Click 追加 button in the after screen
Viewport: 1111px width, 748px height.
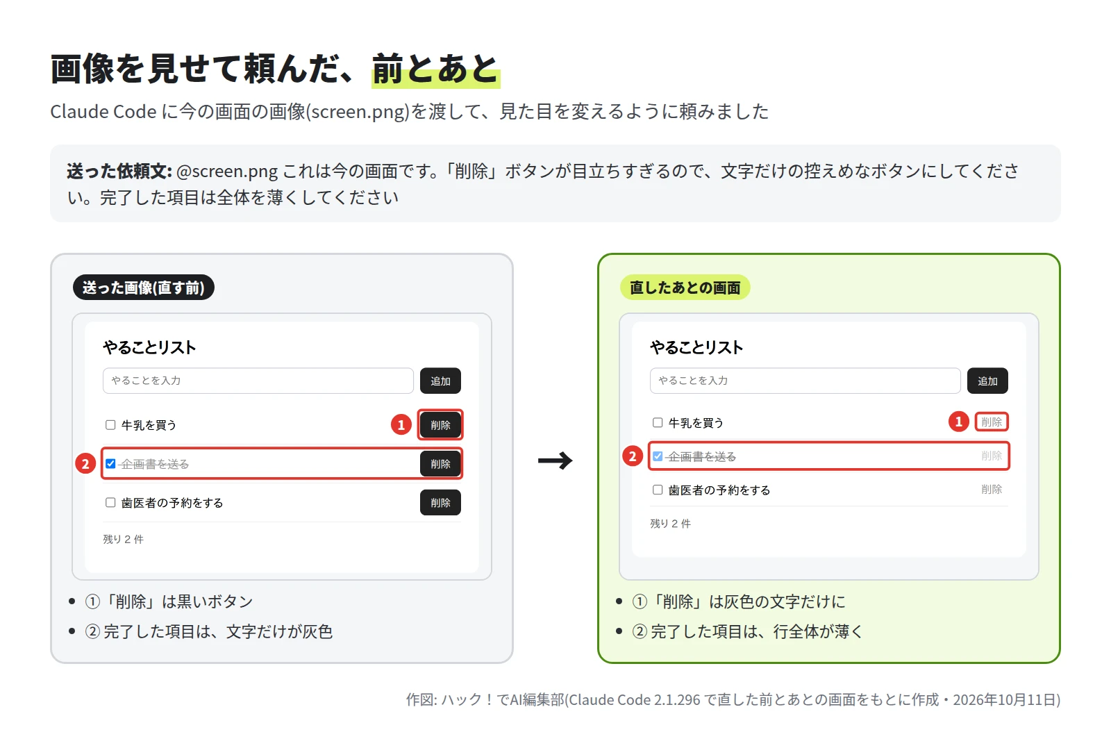987,381
